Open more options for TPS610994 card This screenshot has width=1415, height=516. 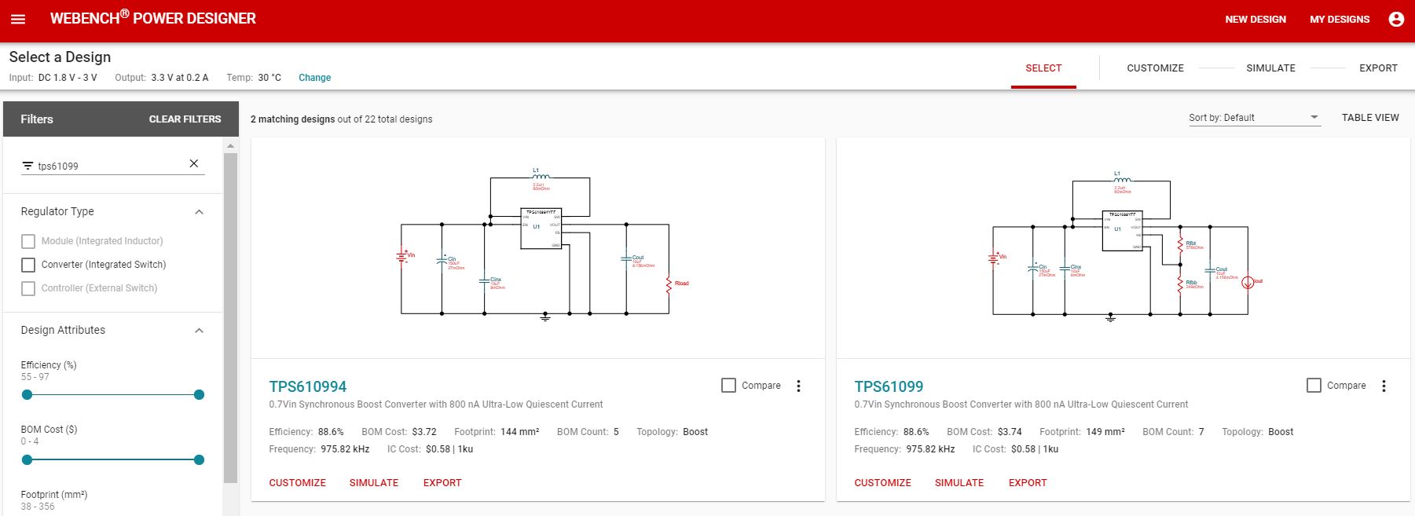799,386
